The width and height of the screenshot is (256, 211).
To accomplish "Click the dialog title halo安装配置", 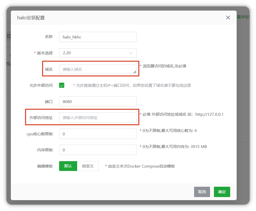I will 31,18.
